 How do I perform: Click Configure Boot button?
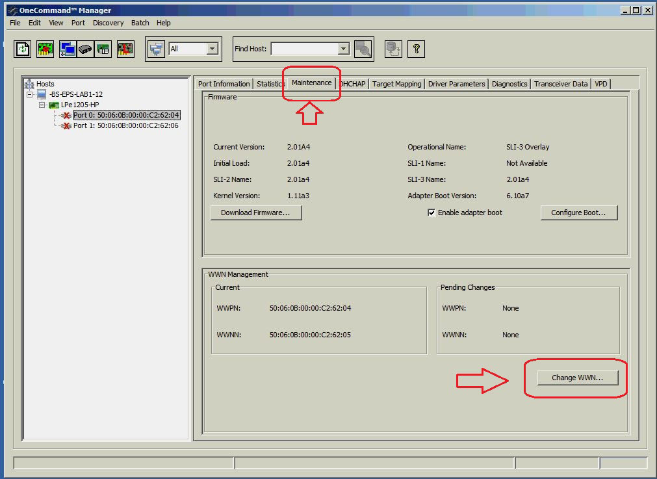pos(578,213)
